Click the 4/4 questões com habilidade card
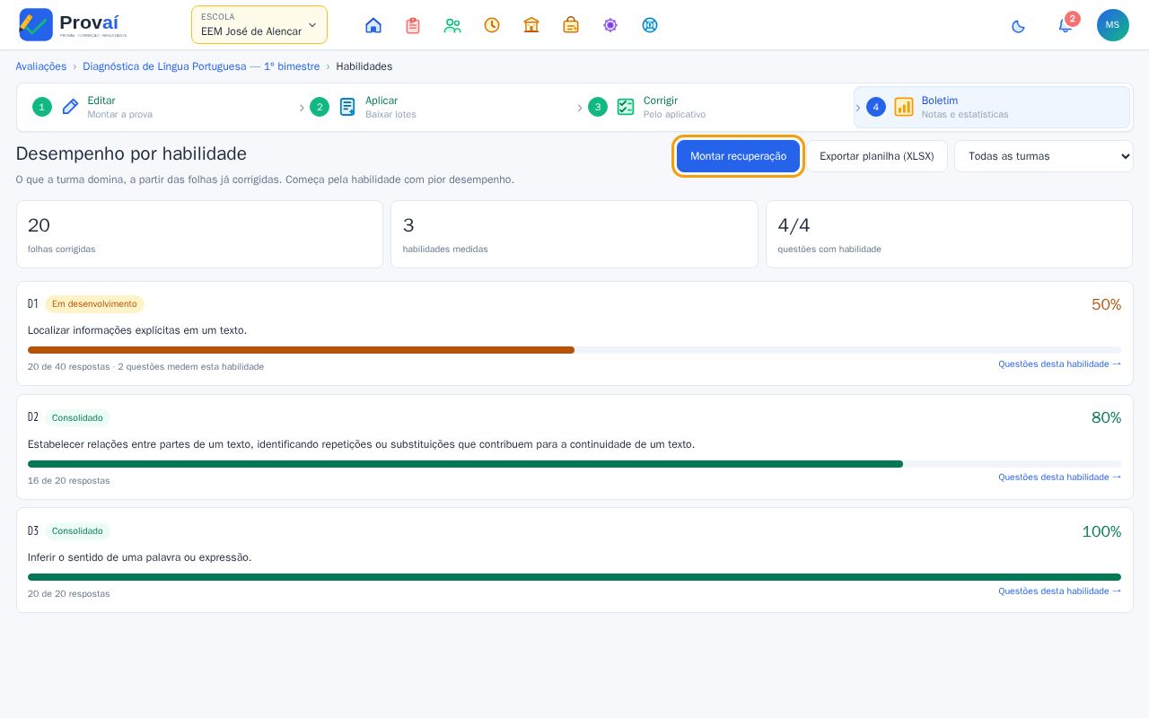Image resolution: width=1149 pixels, height=718 pixels. click(949, 234)
